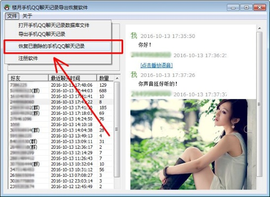Minimize the application window

233,7
